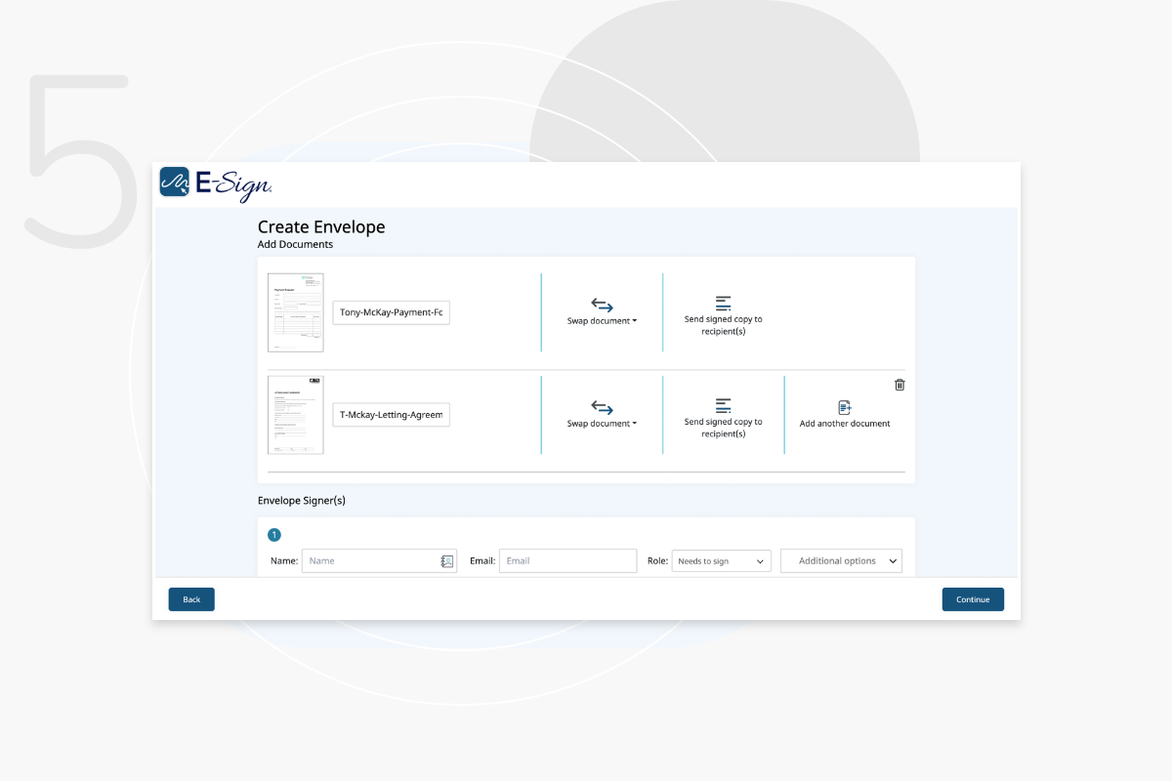Click signer number 1 badge
Viewport: 1172px width, 781px height.
pos(274,535)
